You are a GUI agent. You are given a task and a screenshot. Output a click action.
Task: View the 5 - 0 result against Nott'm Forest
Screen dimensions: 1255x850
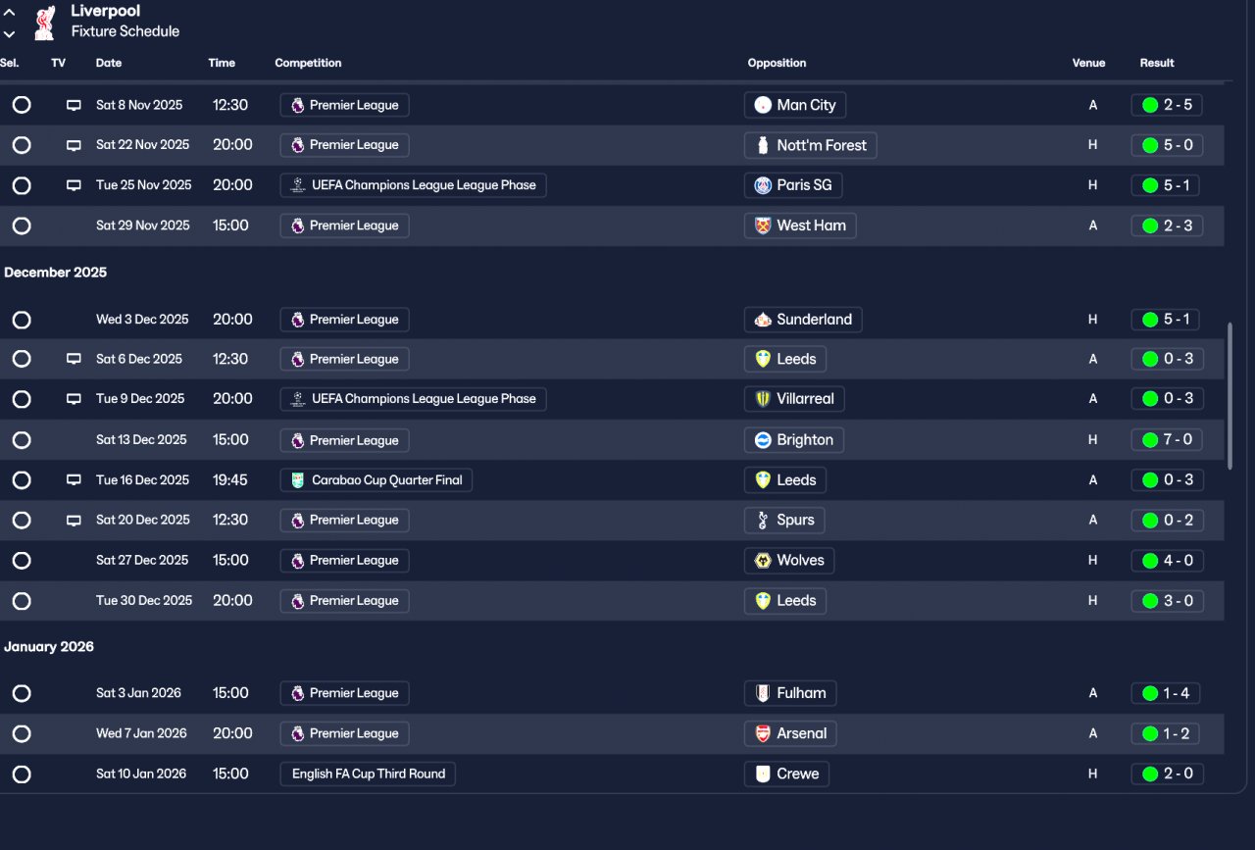(x=1167, y=145)
